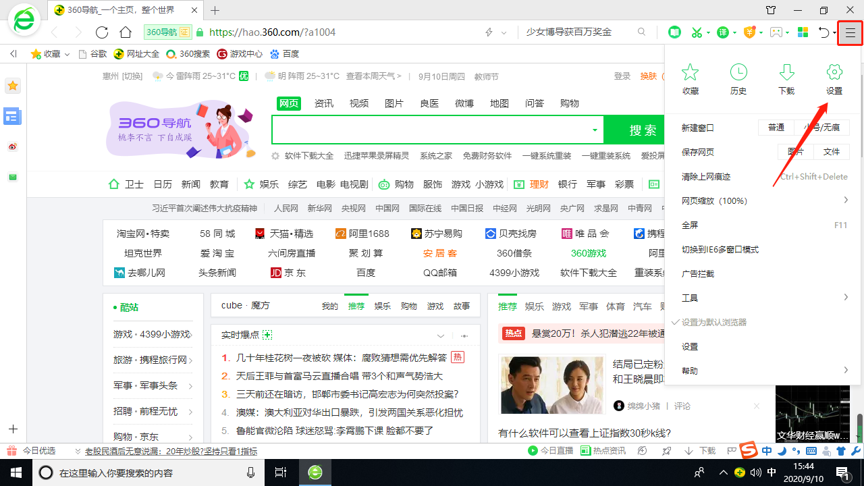Image resolution: width=864 pixels, height=486 pixels.
Task: Click the 360 navigation search input box
Action: click(x=432, y=130)
